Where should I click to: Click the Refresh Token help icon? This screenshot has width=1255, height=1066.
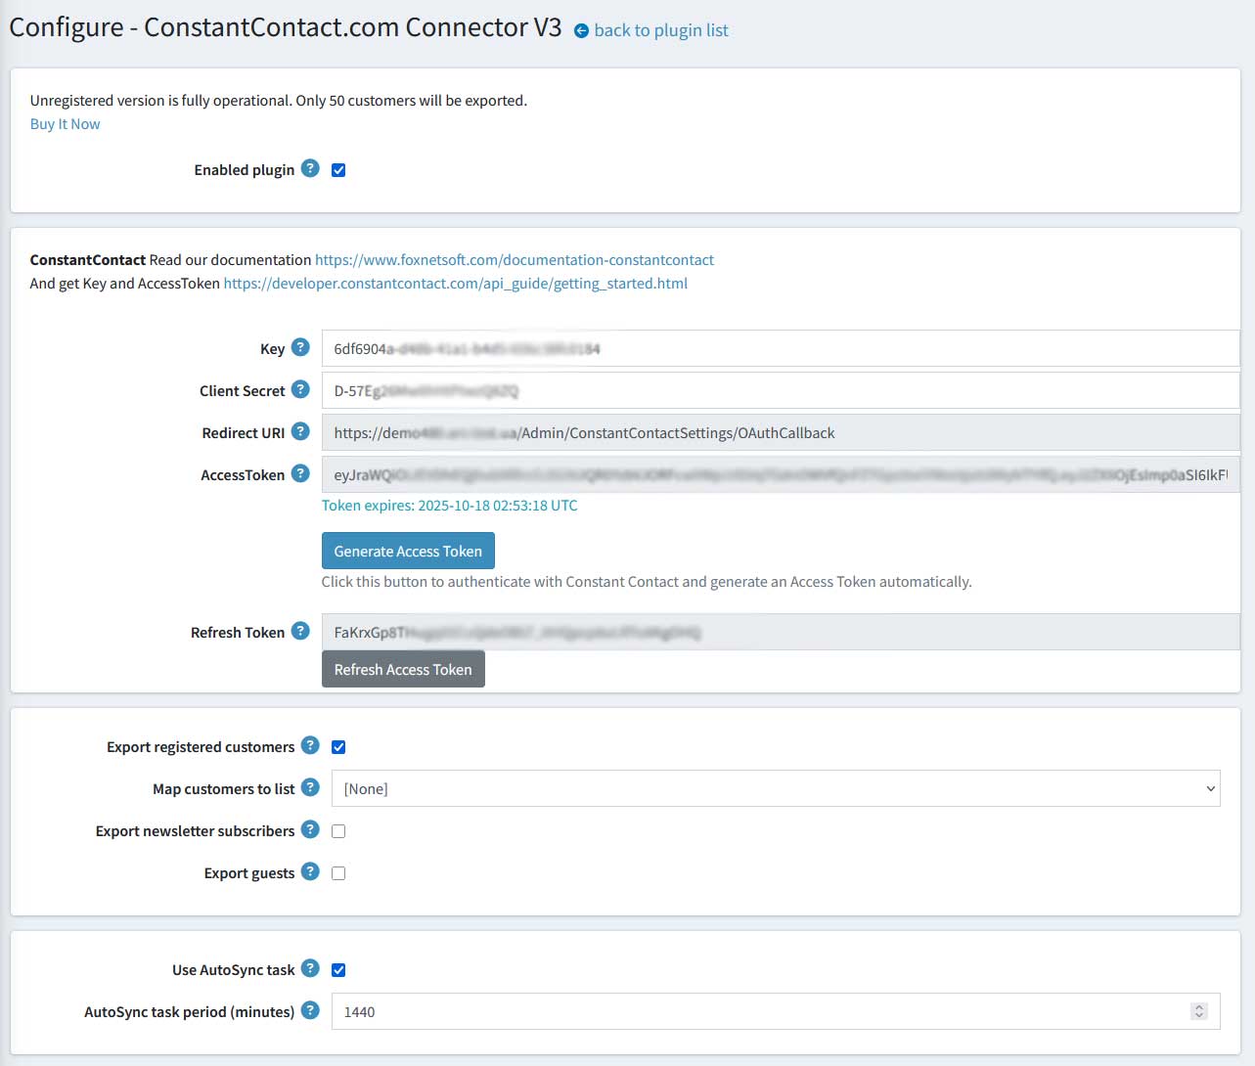[x=300, y=631]
